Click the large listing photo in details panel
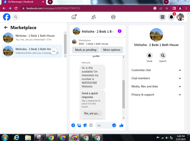The width and height of the screenshot is (190, 141). (156, 35)
